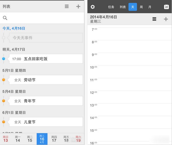Click the 6月1日 星期日 date header

(14, 113)
